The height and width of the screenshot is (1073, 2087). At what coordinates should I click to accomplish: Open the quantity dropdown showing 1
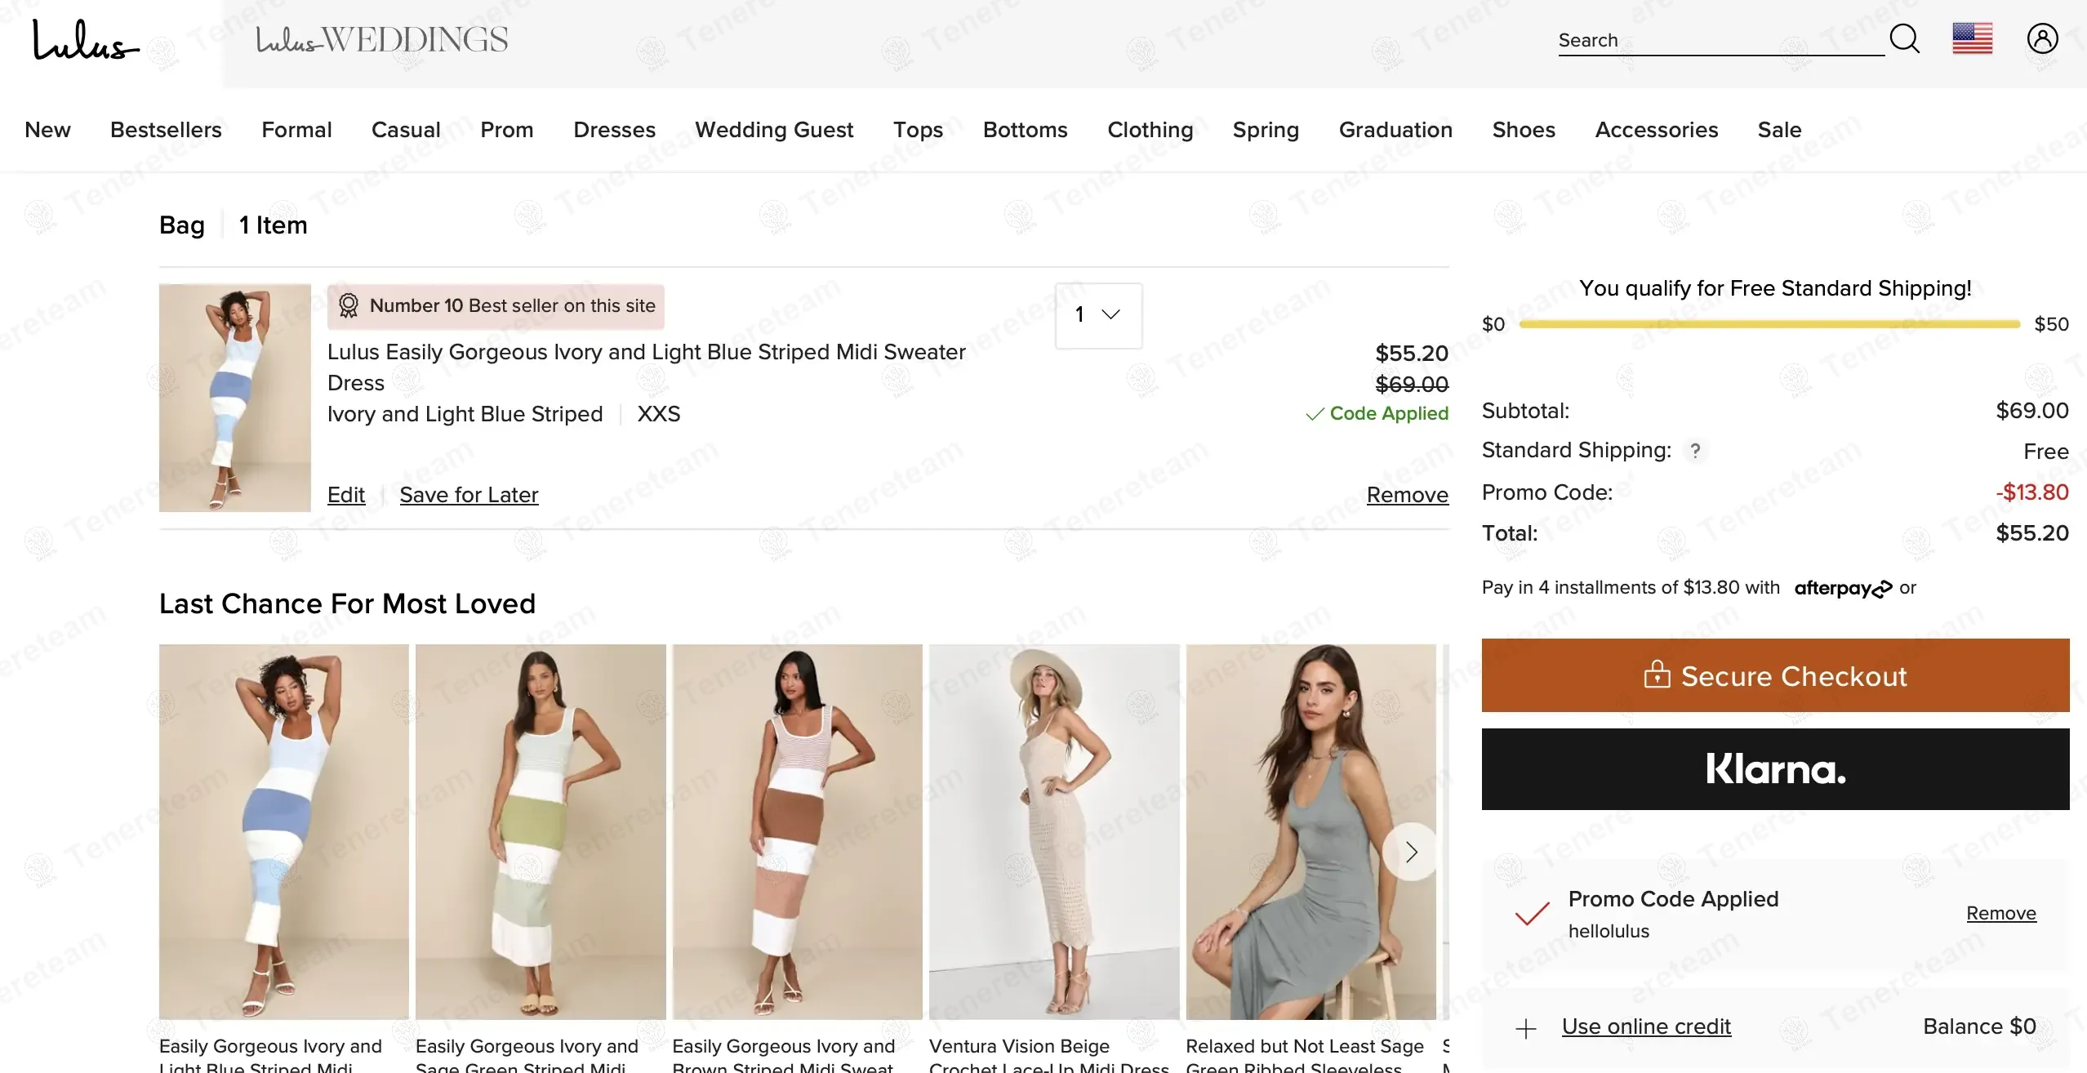click(1098, 315)
